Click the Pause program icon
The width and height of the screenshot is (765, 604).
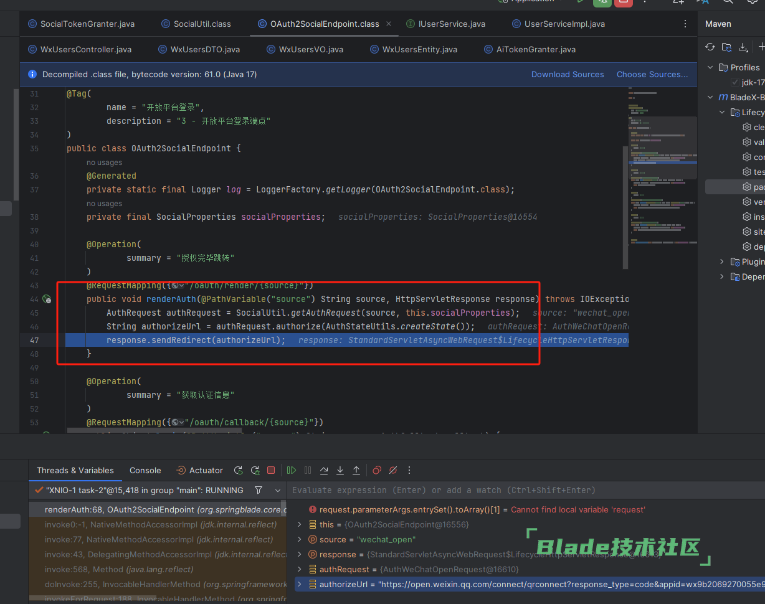coord(308,470)
